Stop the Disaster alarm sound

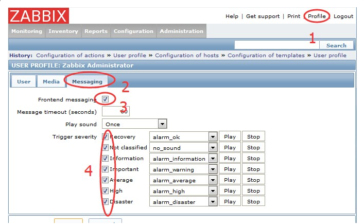point(253,201)
